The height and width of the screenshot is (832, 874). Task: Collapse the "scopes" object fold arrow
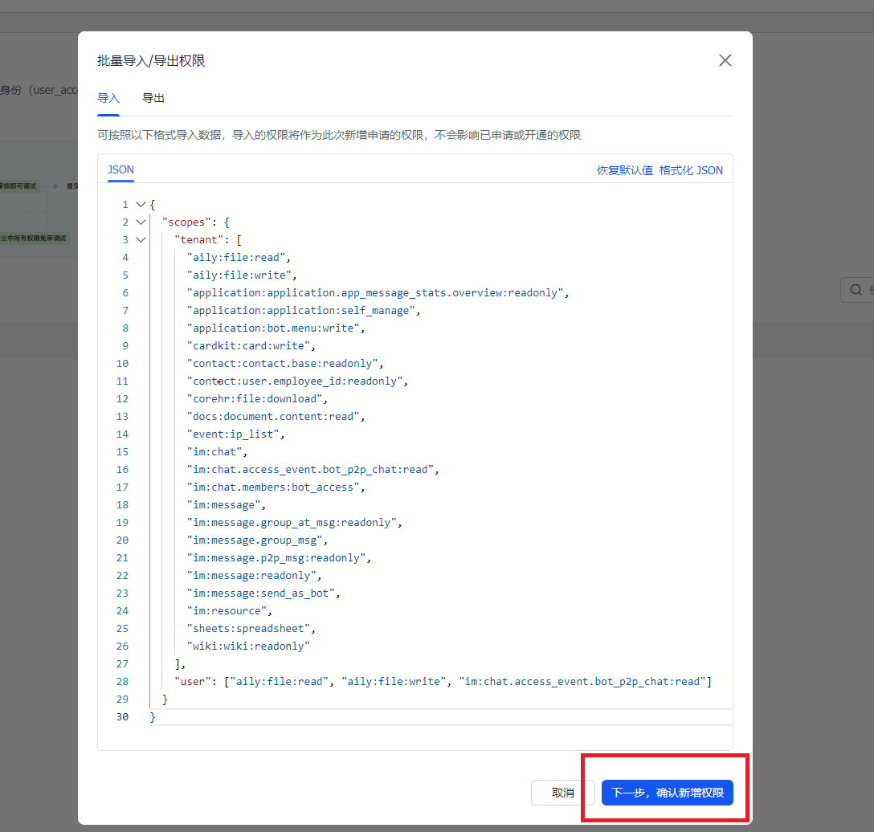[x=141, y=222]
